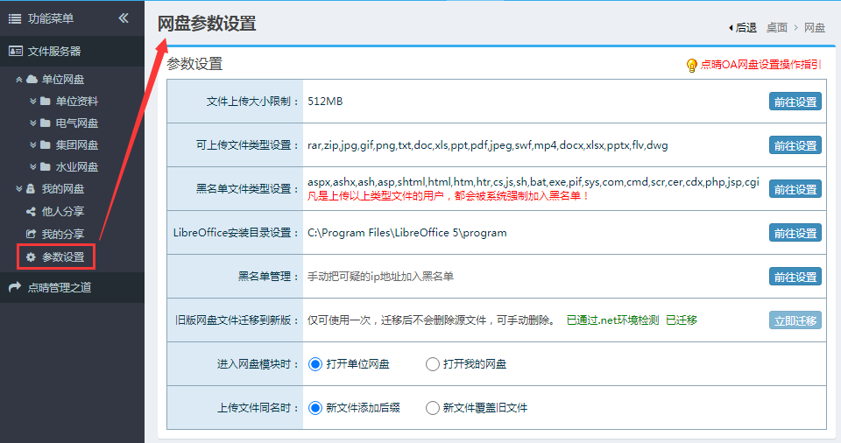Click 前往设置 for 文件上传大小限制
This screenshot has height=443, width=841.
pos(795,102)
